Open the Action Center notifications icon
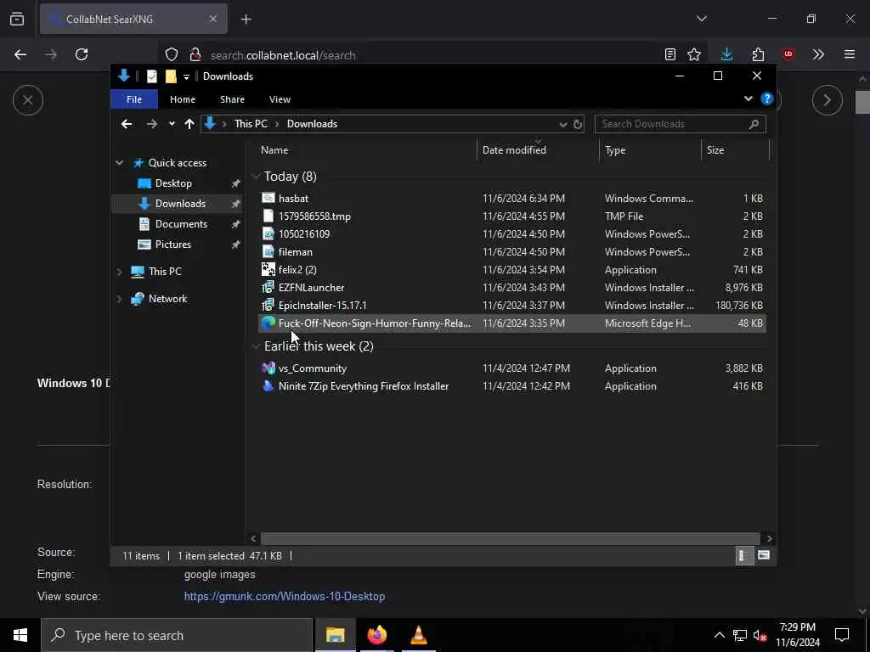 pos(842,635)
